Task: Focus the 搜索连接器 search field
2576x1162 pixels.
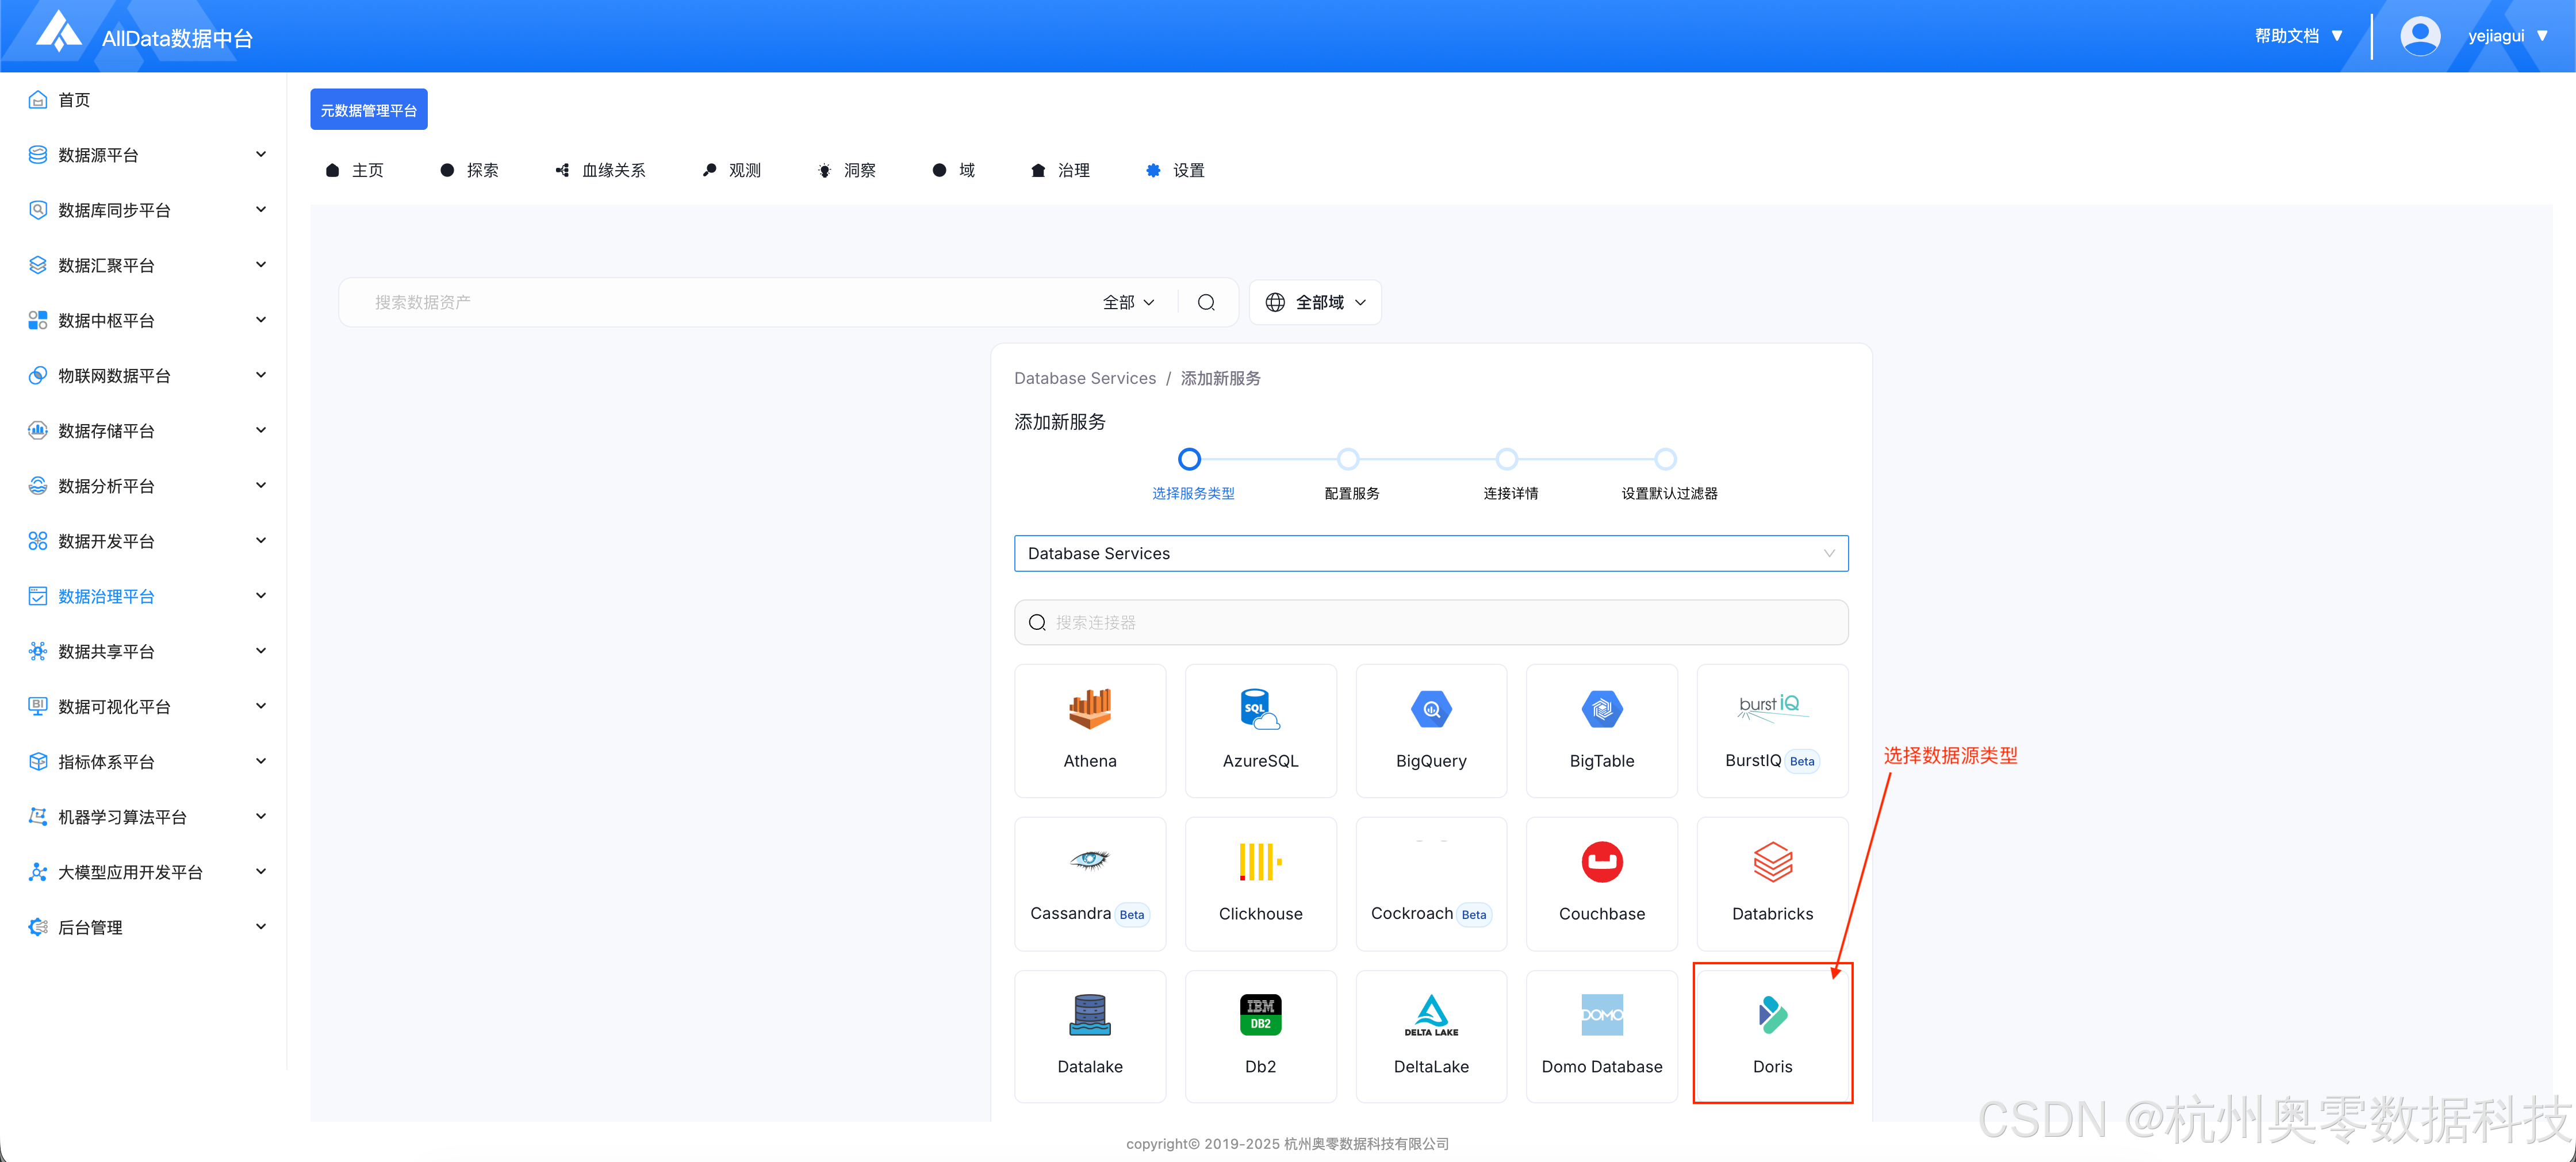Action: click(1430, 622)
